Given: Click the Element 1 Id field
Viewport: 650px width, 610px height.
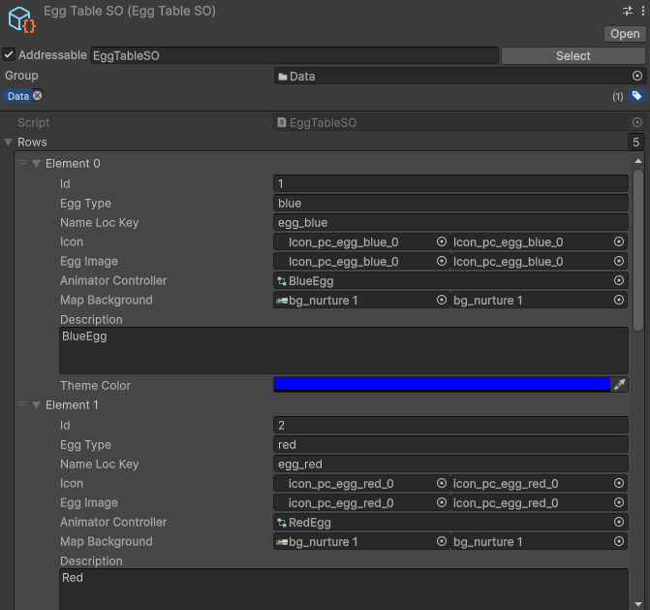Looking at the screenshot, I should coord(450,425).
